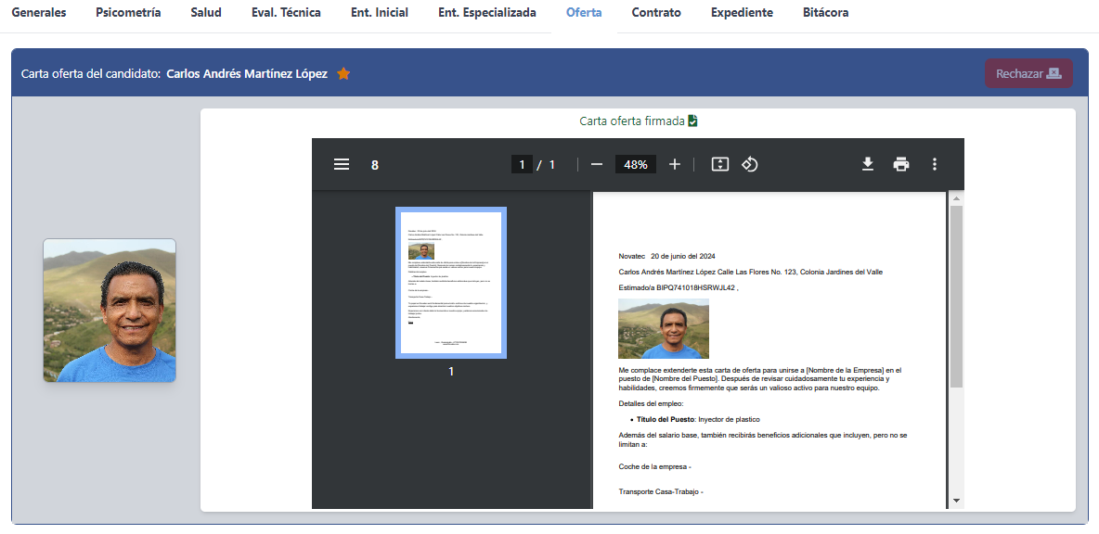Zoom out with the minus icon
1099x534 pixels.
coord(597,164)
